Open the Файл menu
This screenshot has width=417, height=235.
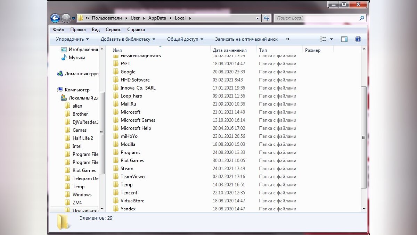(58, 30)
